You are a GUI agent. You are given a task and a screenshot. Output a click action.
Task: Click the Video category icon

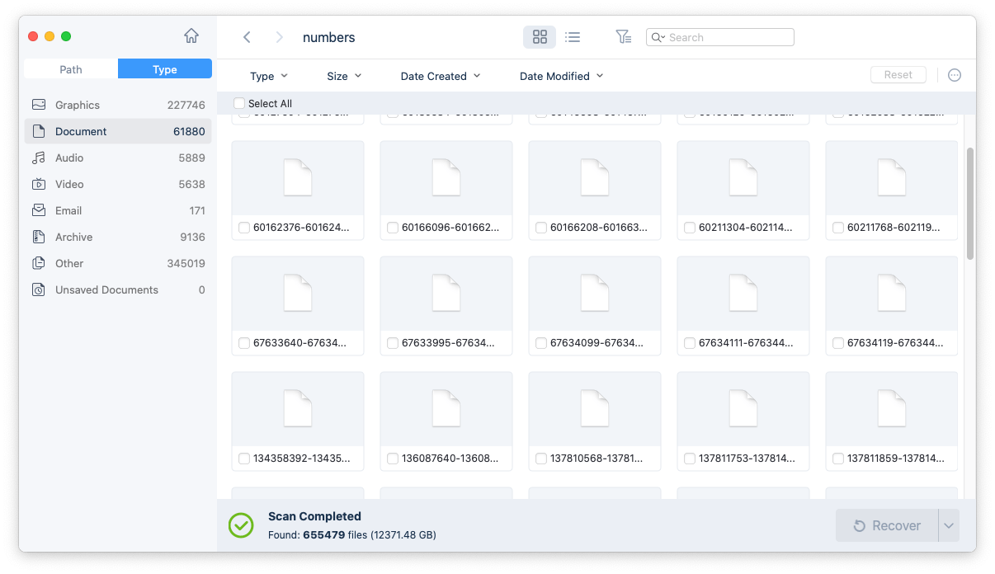click(x=39, y=184)
